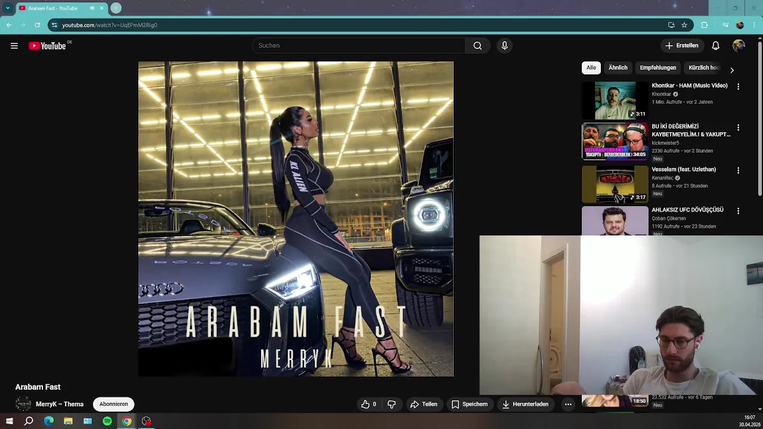
Task: Select the Kürzlich hochgeladen chip
Action: click(704, 68)
